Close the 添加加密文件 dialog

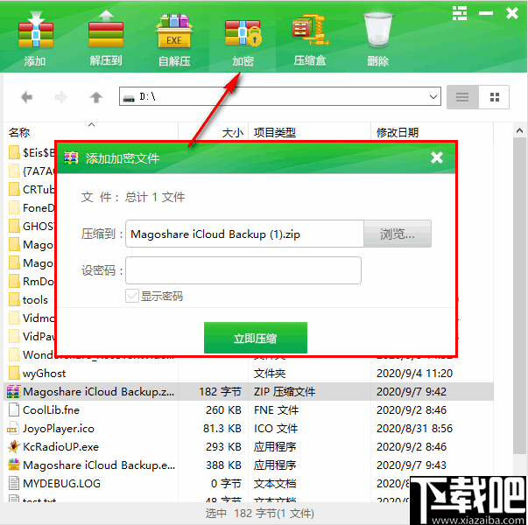click(x=437, y=157)
